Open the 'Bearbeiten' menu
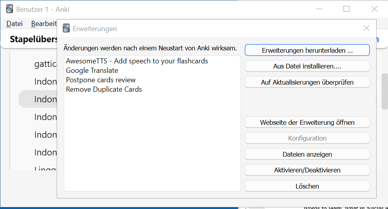This screenshot has height=209, width=388. point(44,24)
